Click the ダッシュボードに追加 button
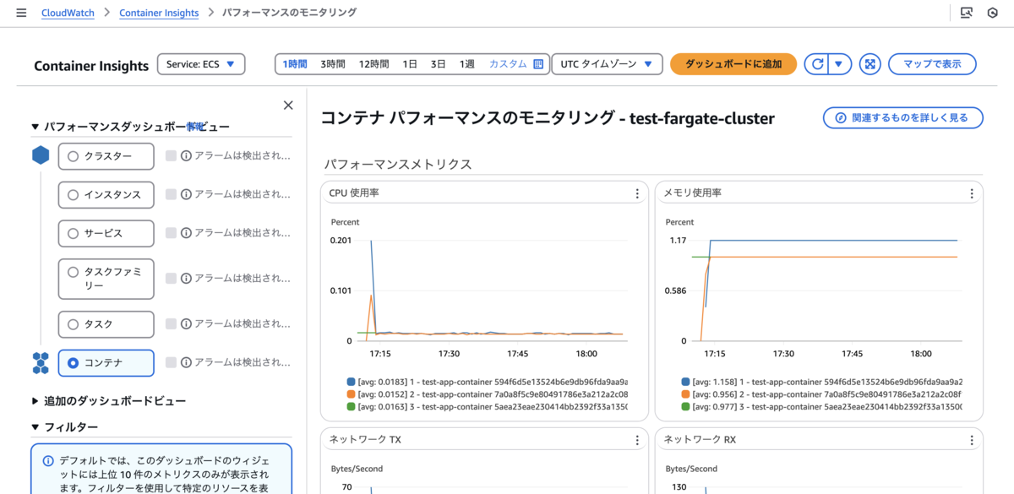 coord(733,64)
